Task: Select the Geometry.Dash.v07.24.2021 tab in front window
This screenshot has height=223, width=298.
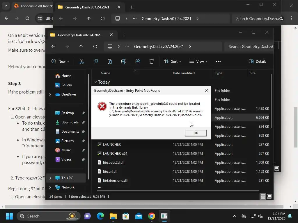Action: coord(80,35)
